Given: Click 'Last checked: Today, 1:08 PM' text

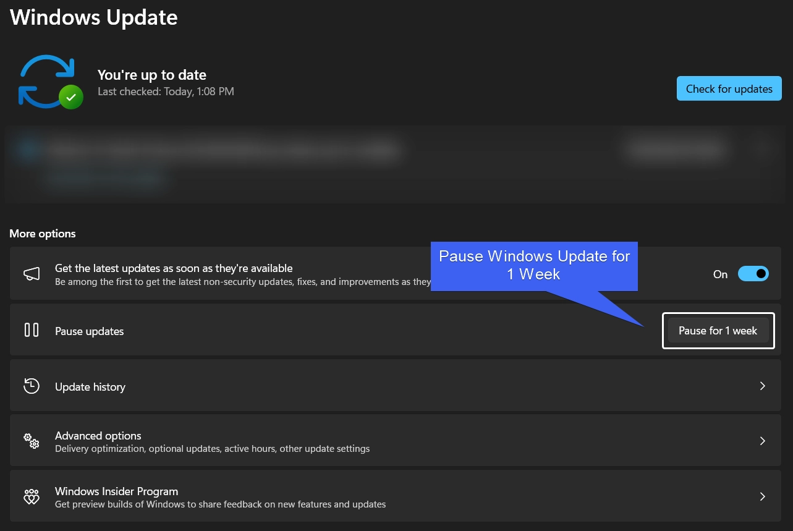Looking at the screenshot, I should [x=166, y=91].
